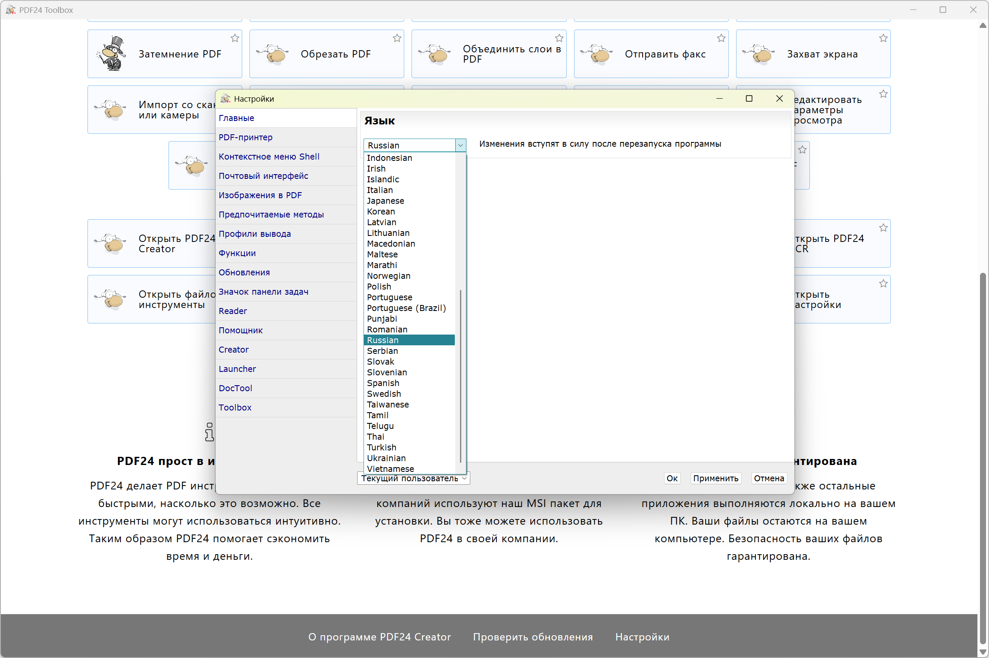
Task: Click the Импорт со сканера sheep icon
Action: click(111, 110)
